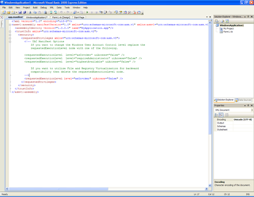Image resolution: width=254 pixels, height=197 pixels.
Task: Click the Uncomment lines icon
Action: point(56,12)
